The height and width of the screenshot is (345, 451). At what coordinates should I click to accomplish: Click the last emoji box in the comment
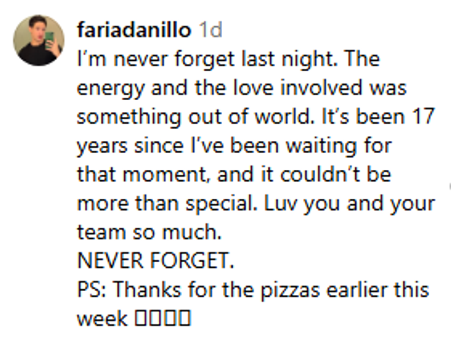(185, 318)
